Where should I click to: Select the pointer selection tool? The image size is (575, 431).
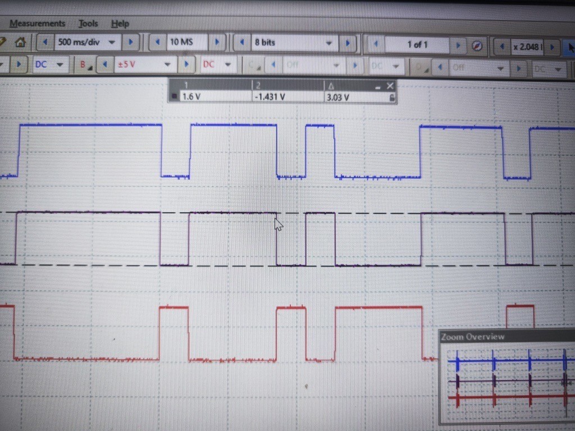(571, 48)
